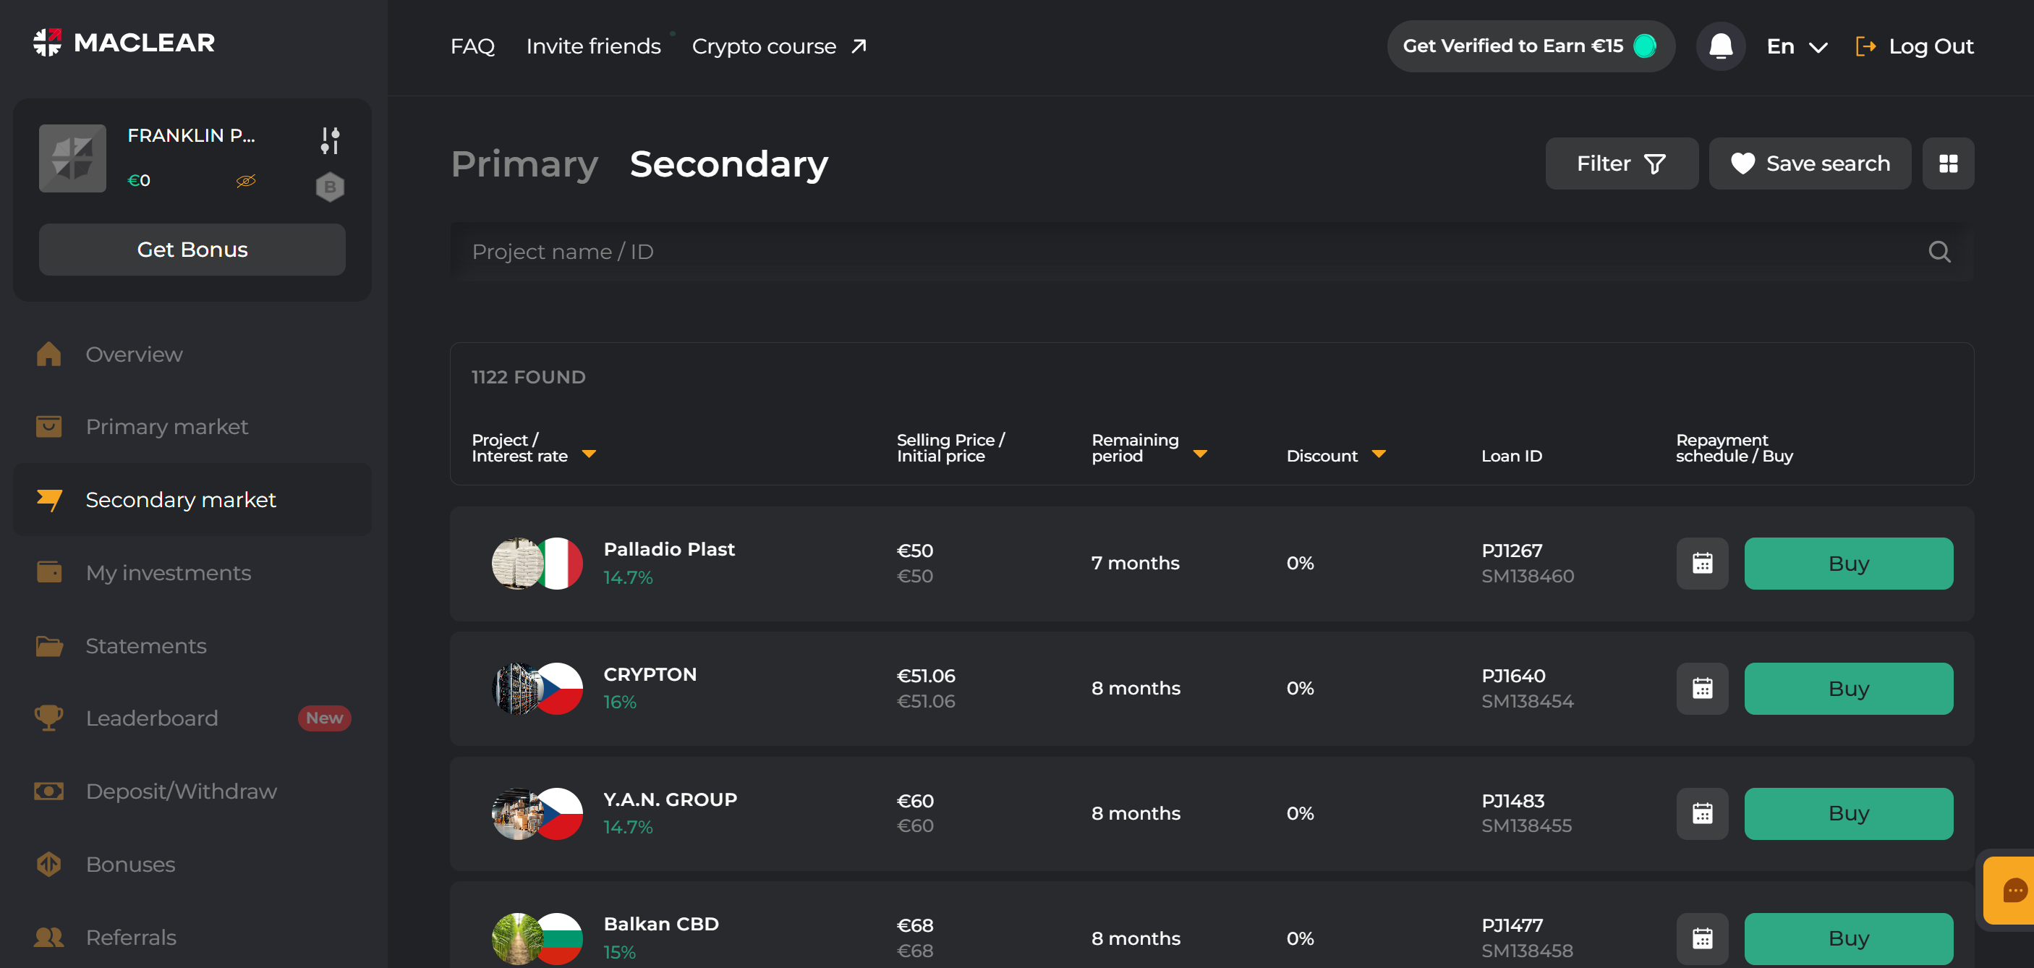2034x968 pixels.
Task: Click the Bonuses icon
Action: [49, 865]
